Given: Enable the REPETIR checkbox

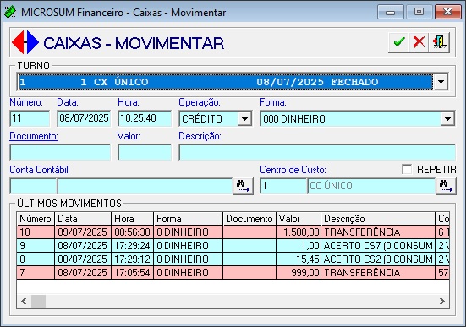Looking at the screenshot, I should (407, 169).
